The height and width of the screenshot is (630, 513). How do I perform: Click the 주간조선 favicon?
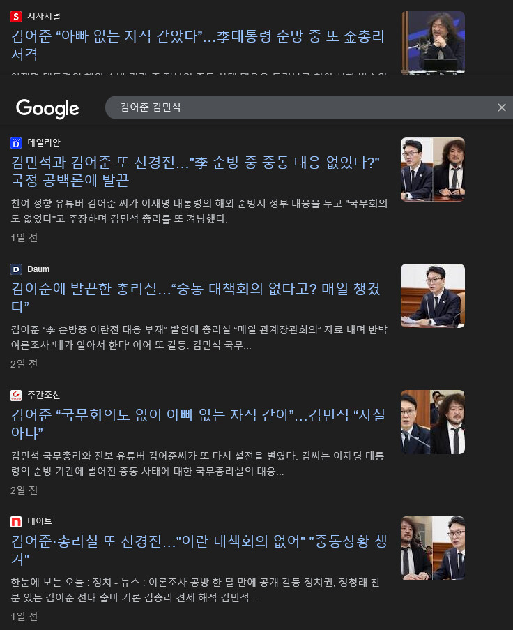click(x=15, y=396)
